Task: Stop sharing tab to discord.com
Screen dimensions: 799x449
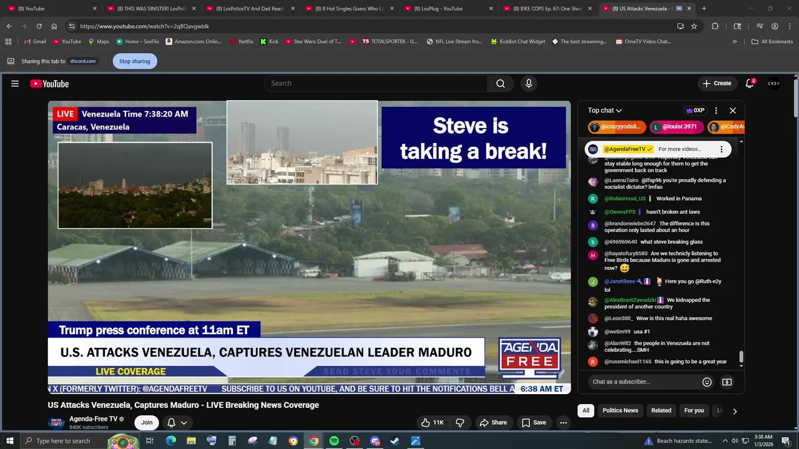Action: pos(135,61)
